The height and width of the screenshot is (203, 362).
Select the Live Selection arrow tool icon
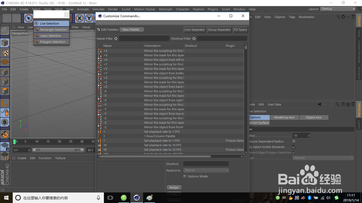28,18
